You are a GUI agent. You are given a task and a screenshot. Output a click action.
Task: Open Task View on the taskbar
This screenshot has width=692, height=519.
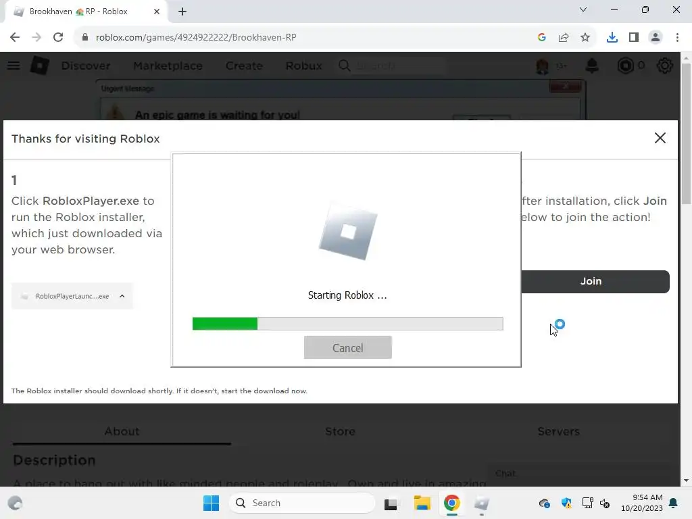(x=391, y=503)
